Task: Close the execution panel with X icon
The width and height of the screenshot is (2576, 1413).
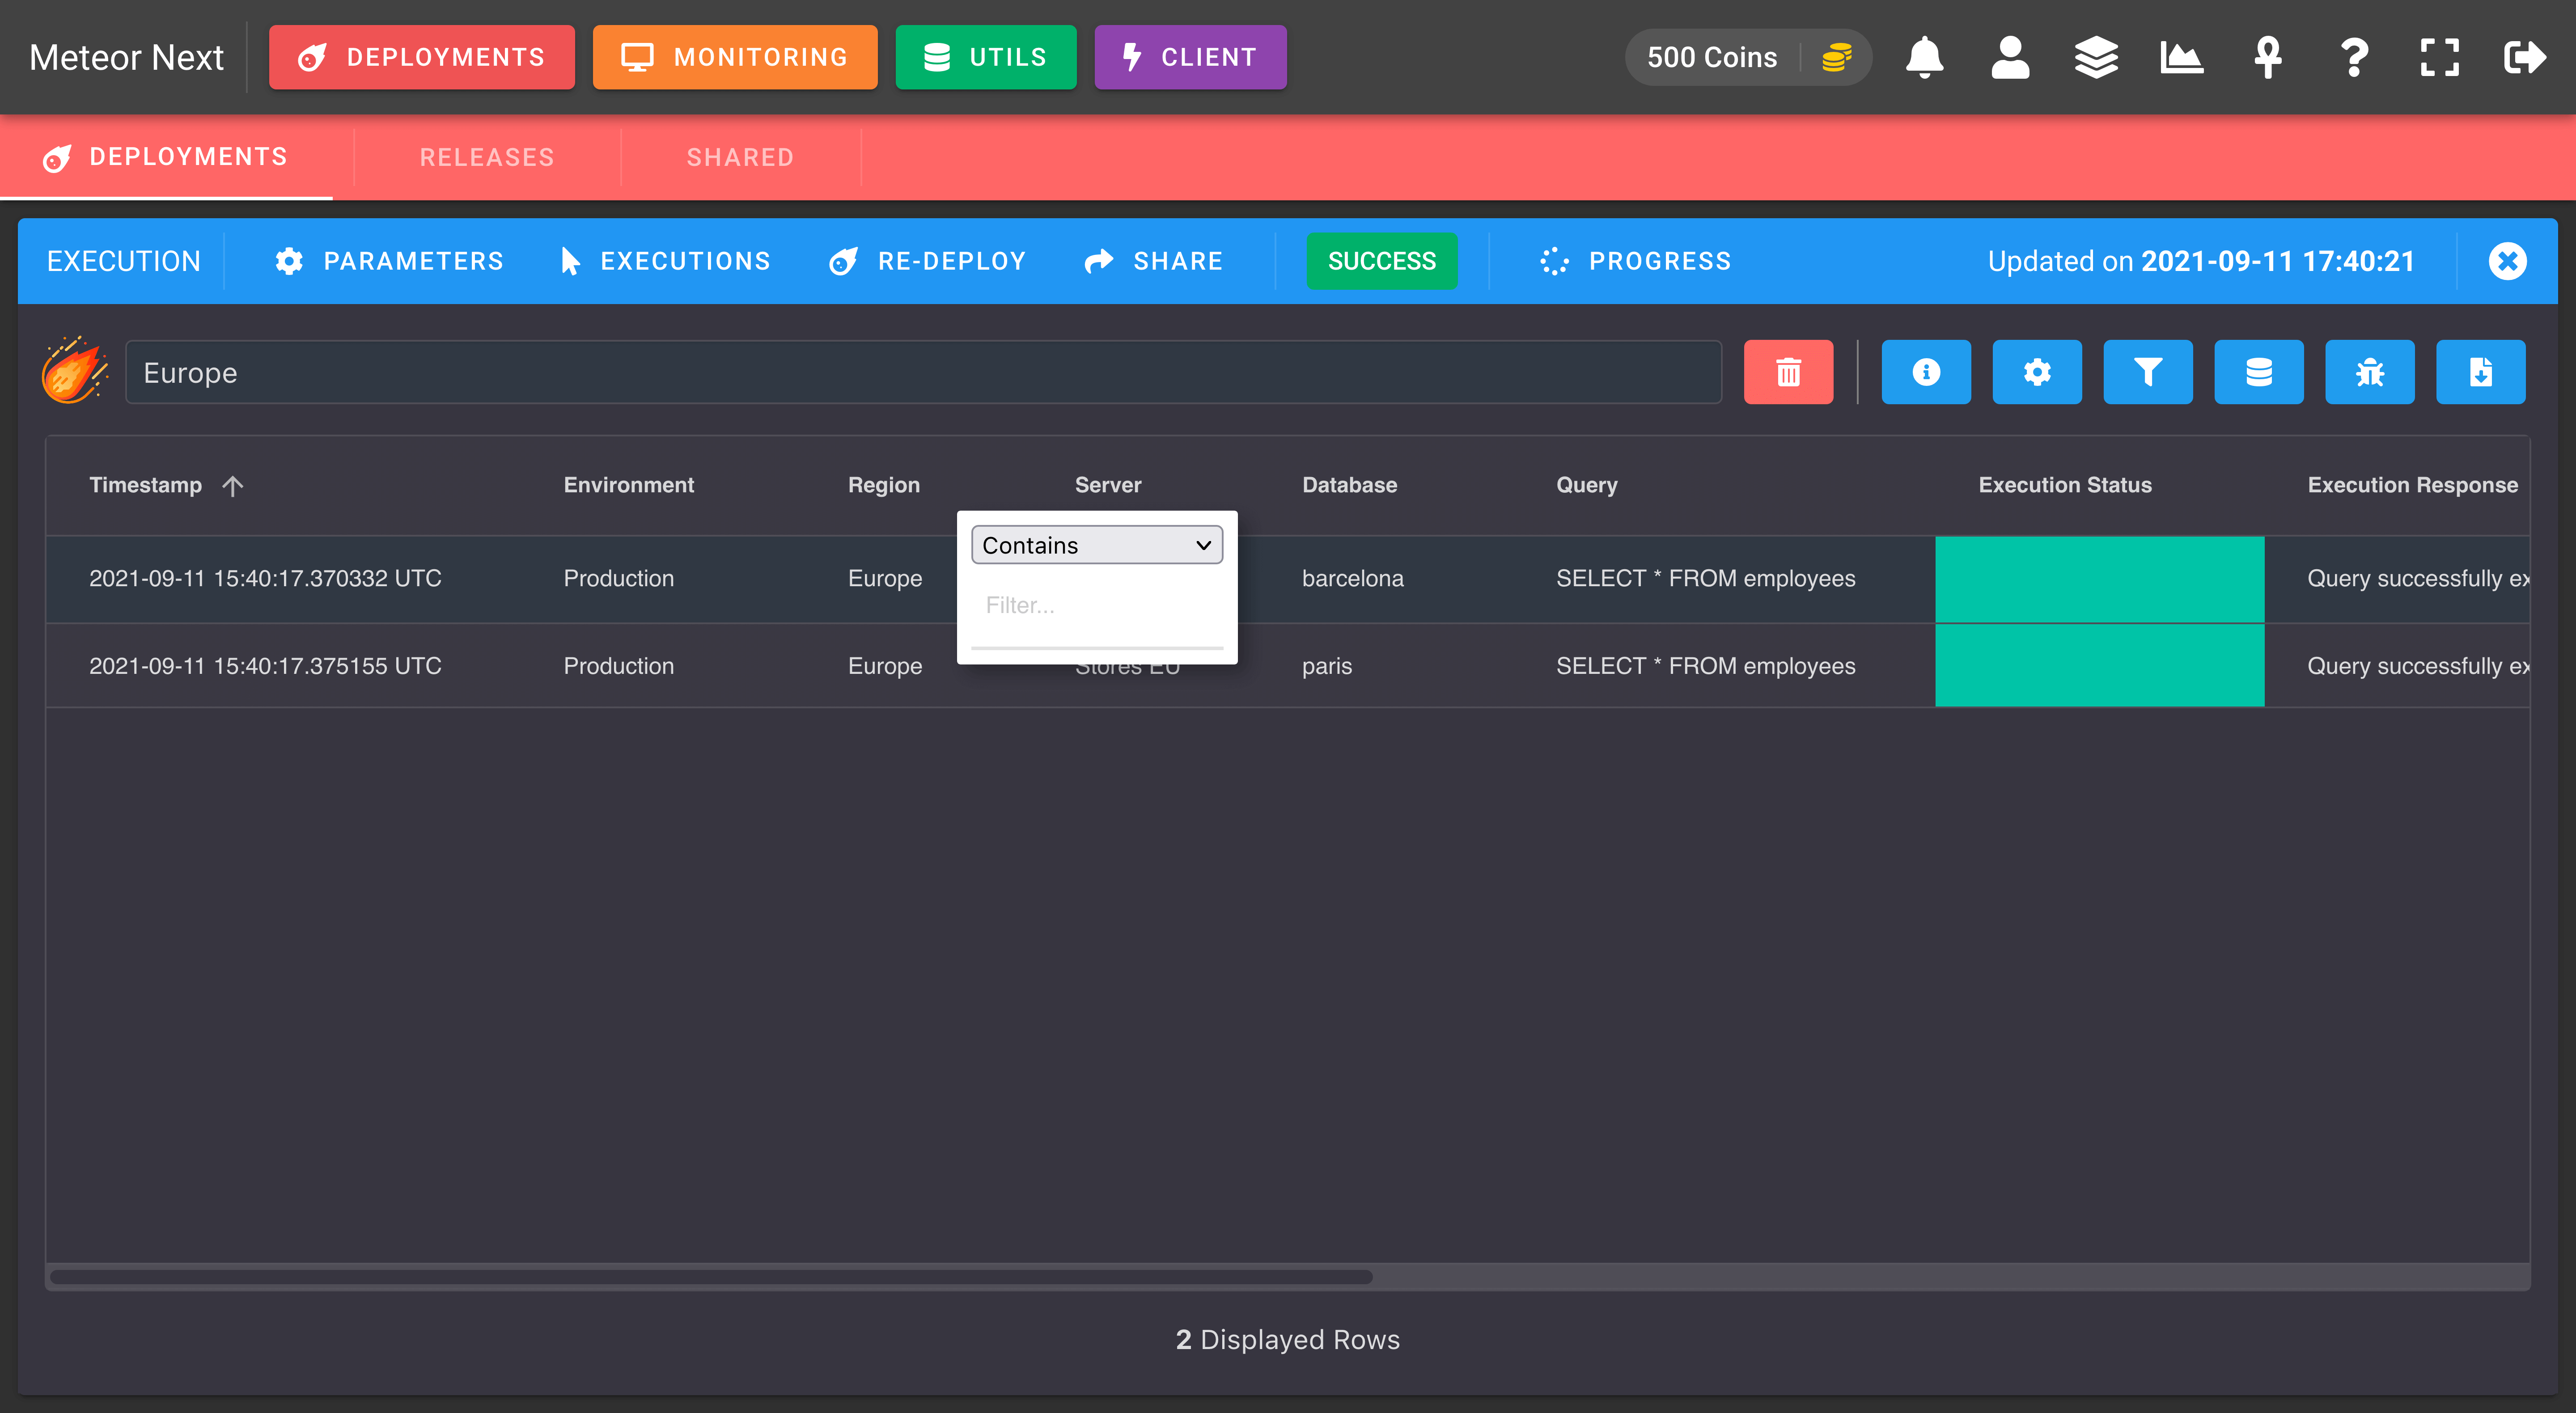Action: click(x=2507, y=261)
